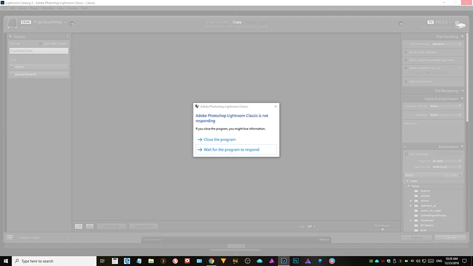Toggle Add to Collection checkbox

[x=406, y=81]
